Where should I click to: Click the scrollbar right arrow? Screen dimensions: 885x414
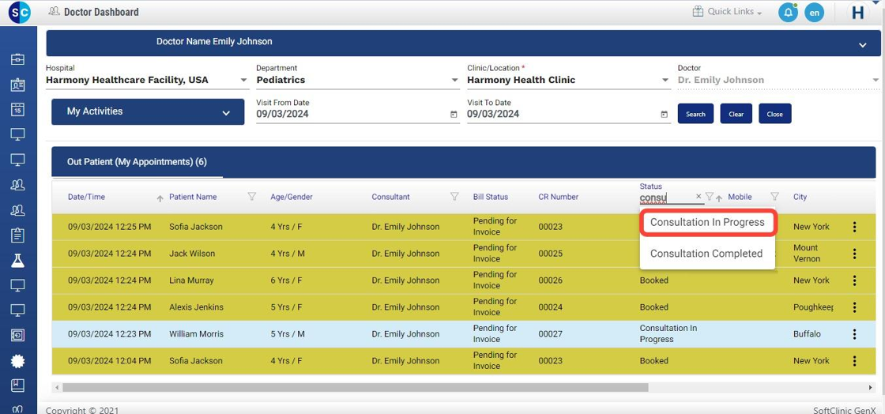click(x=871, y=388)
